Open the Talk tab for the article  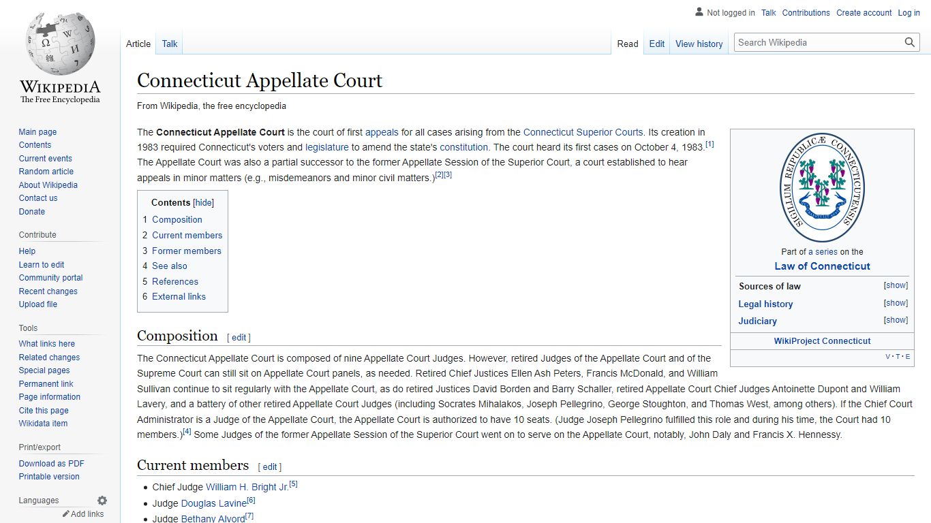(x=170, y=44)
